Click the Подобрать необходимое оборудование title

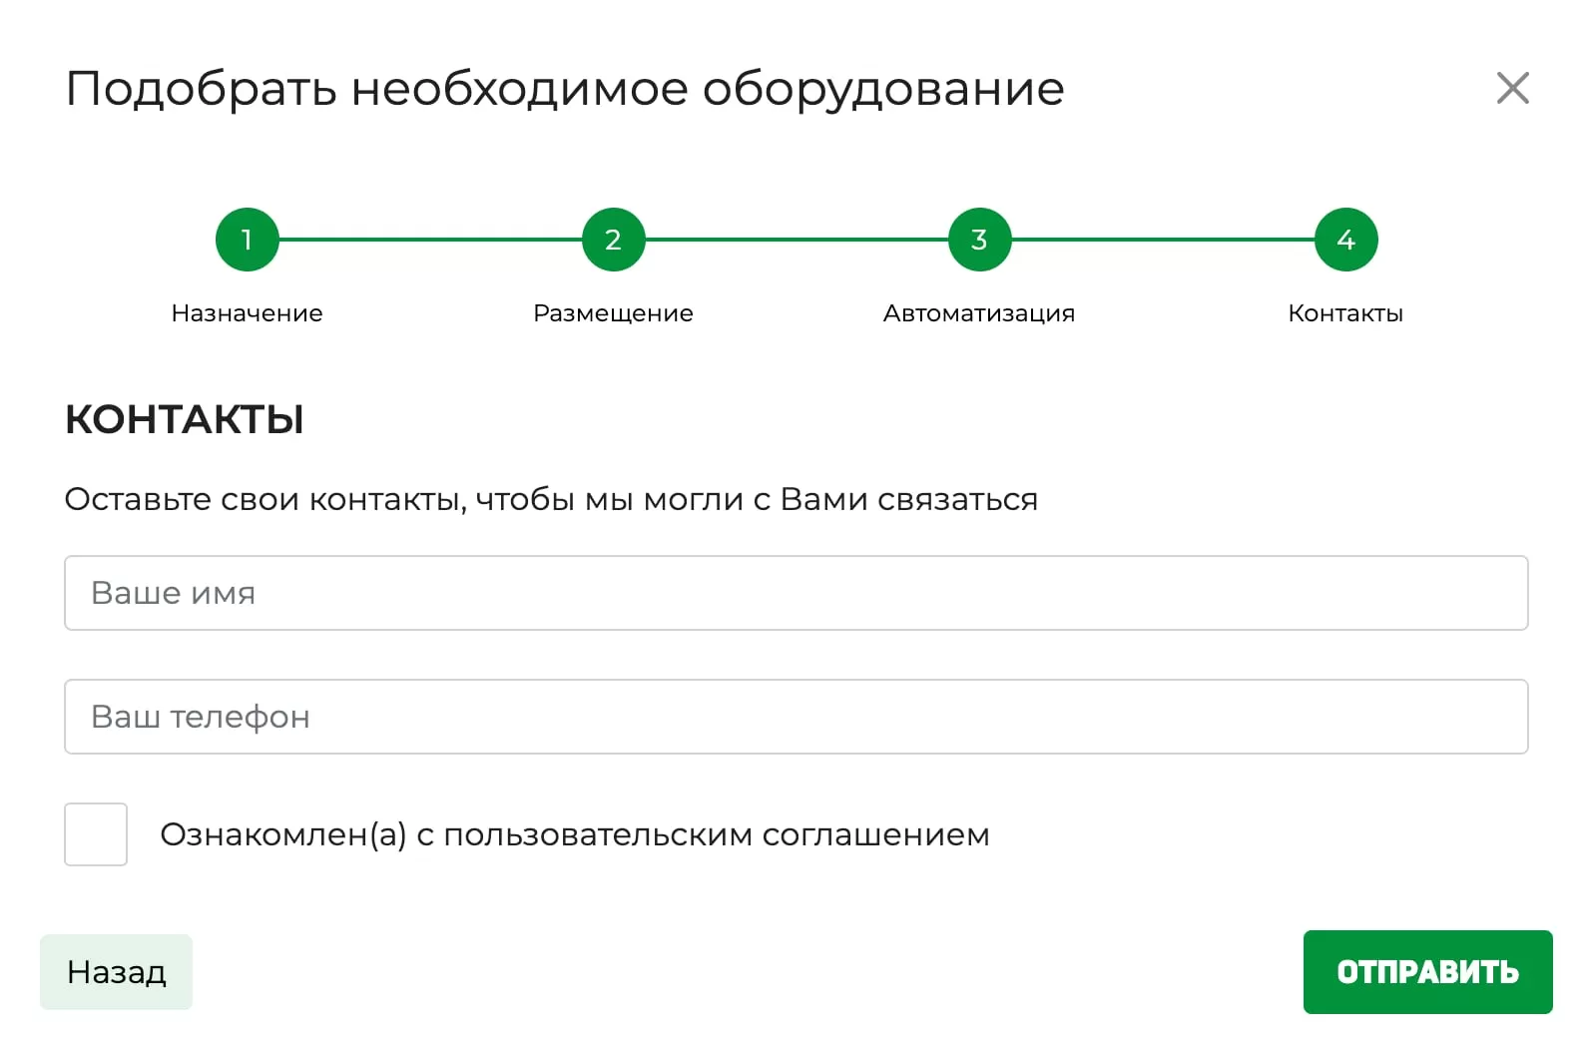tap(565, 89)
